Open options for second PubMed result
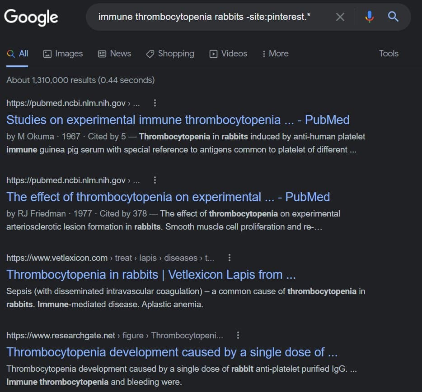 coord(155,180)
